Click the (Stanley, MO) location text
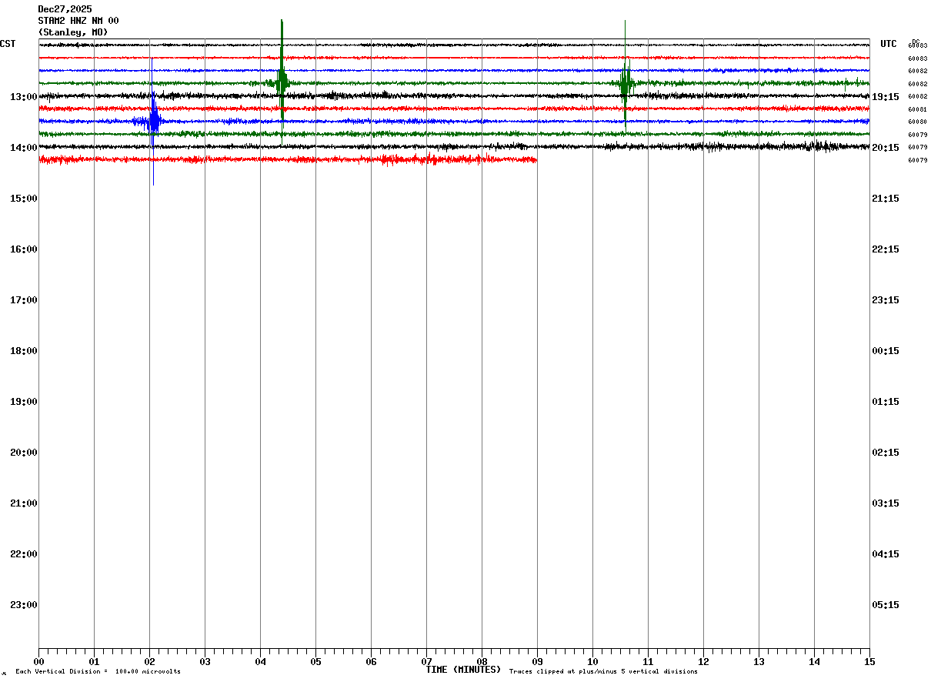 tap(73, 32)
